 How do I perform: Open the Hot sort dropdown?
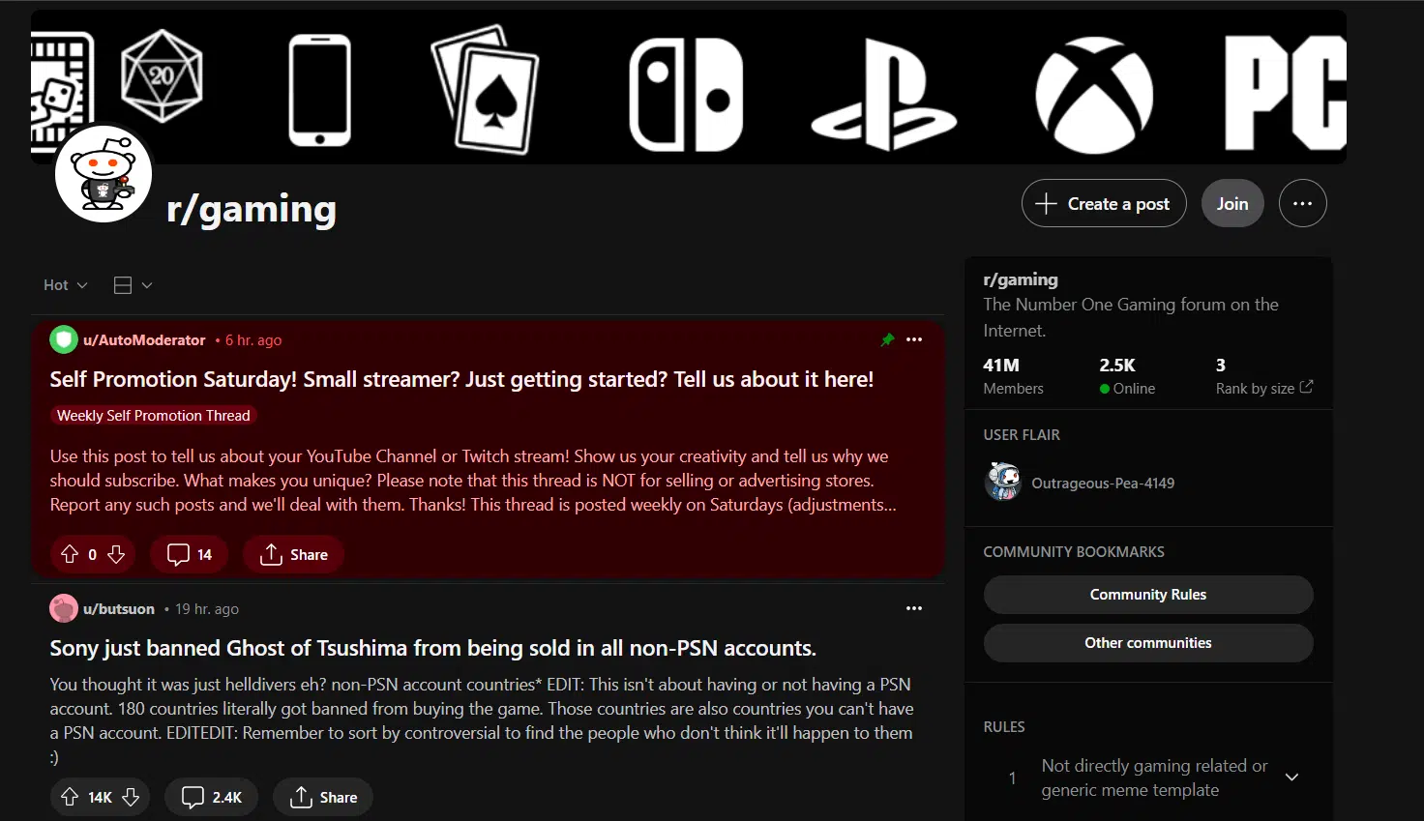click(63, 284)
